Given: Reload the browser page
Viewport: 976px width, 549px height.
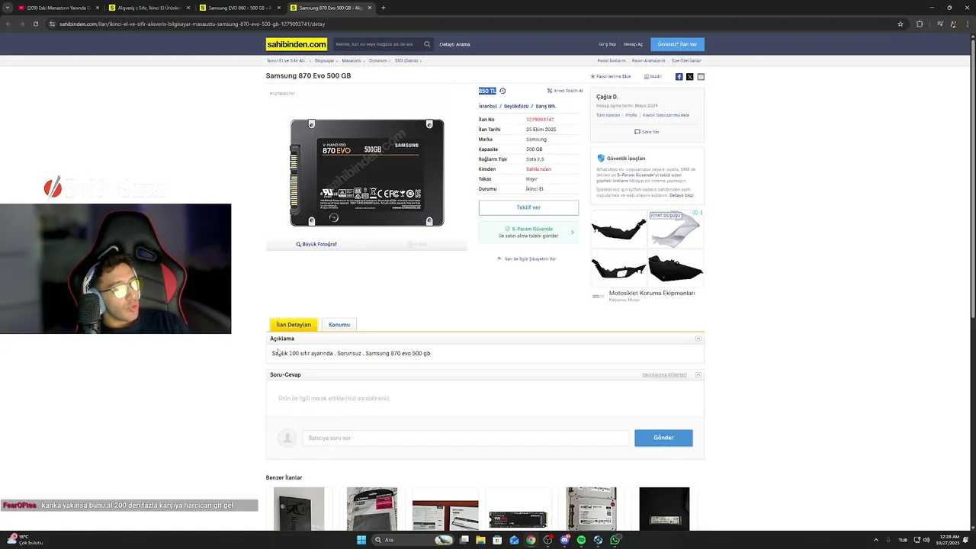Looking at the screenshot, I should tap(35, 24).
